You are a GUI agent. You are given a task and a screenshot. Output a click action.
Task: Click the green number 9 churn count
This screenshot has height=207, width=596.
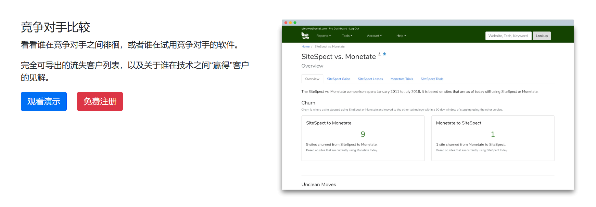[x=363, y=134]
